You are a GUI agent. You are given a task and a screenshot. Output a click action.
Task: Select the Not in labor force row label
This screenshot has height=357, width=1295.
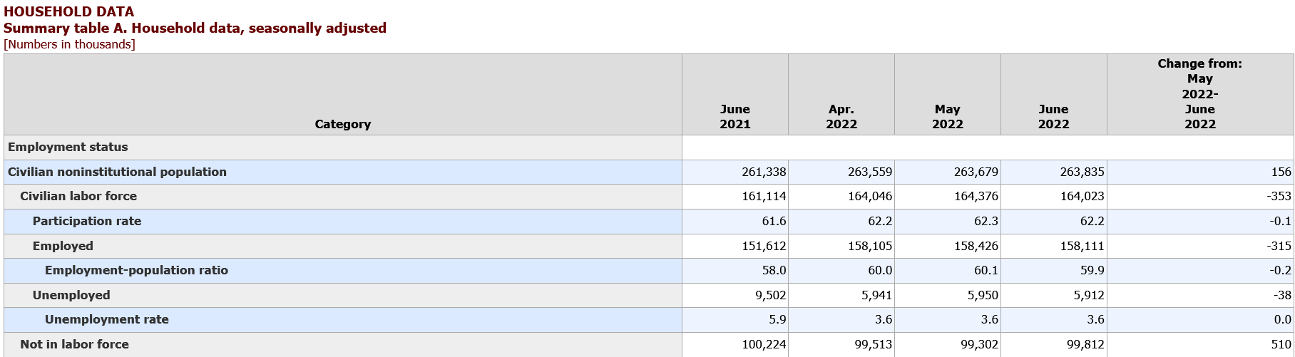[x=74, y=344]
